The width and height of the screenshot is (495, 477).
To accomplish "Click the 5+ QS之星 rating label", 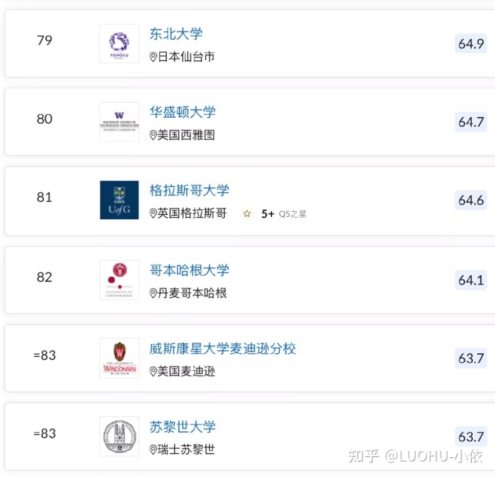I will 284,214.
